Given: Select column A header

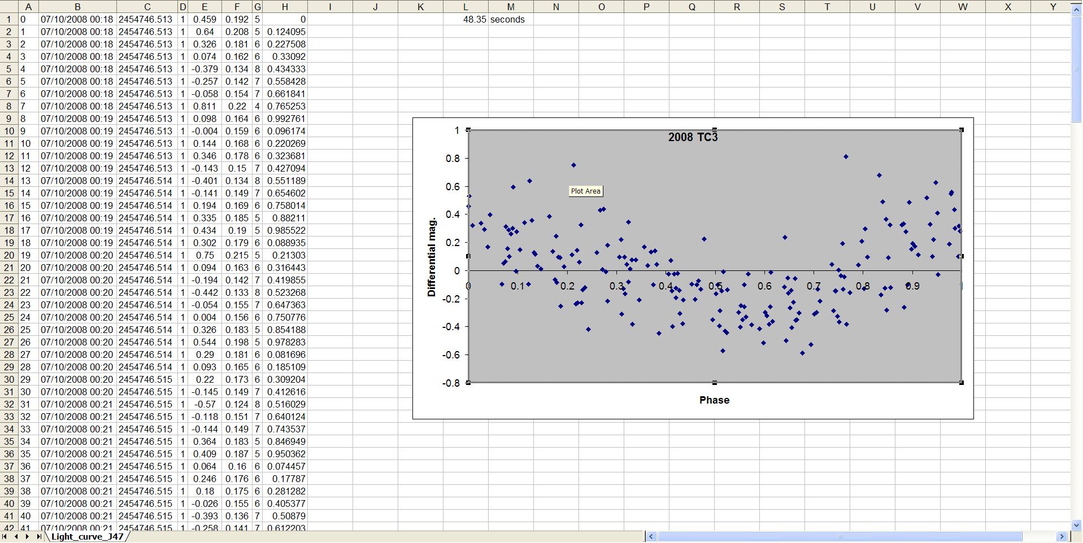Looking at the screenshot, I should tap(28, 7).
